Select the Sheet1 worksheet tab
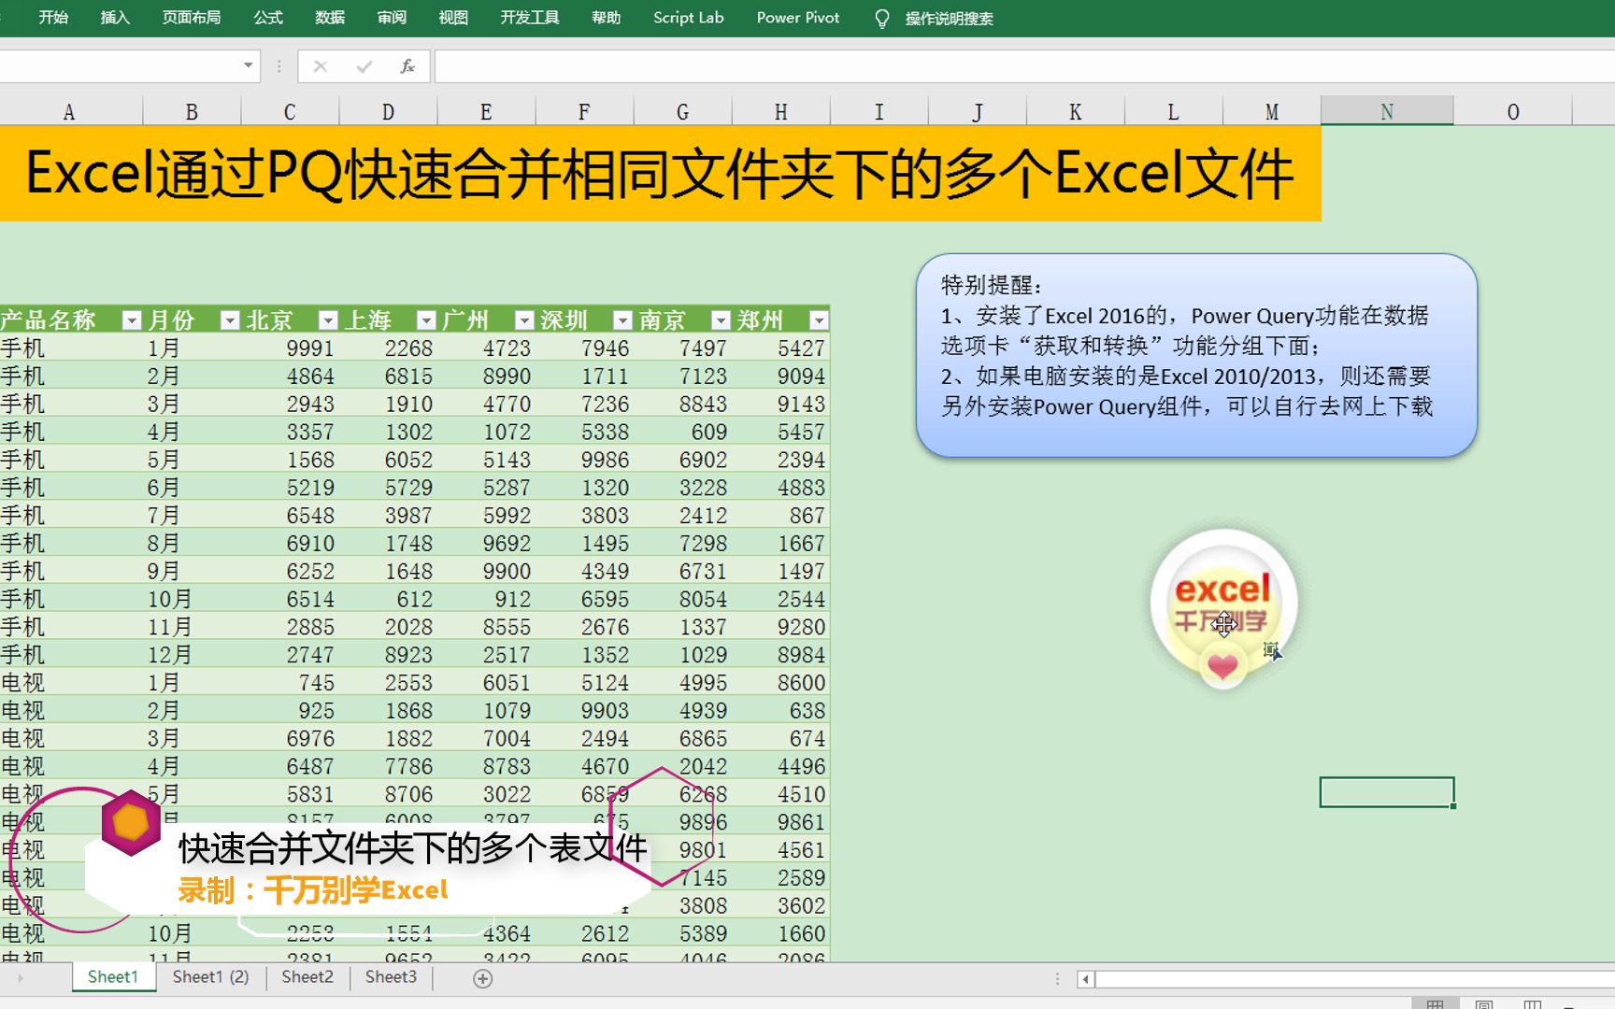The width and height of the screenshot is (1615, 1009). 113,977
